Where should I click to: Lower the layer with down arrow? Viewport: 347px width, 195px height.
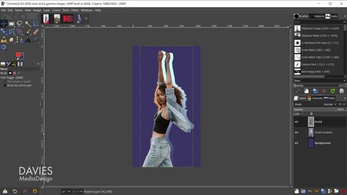pos(317,191)
